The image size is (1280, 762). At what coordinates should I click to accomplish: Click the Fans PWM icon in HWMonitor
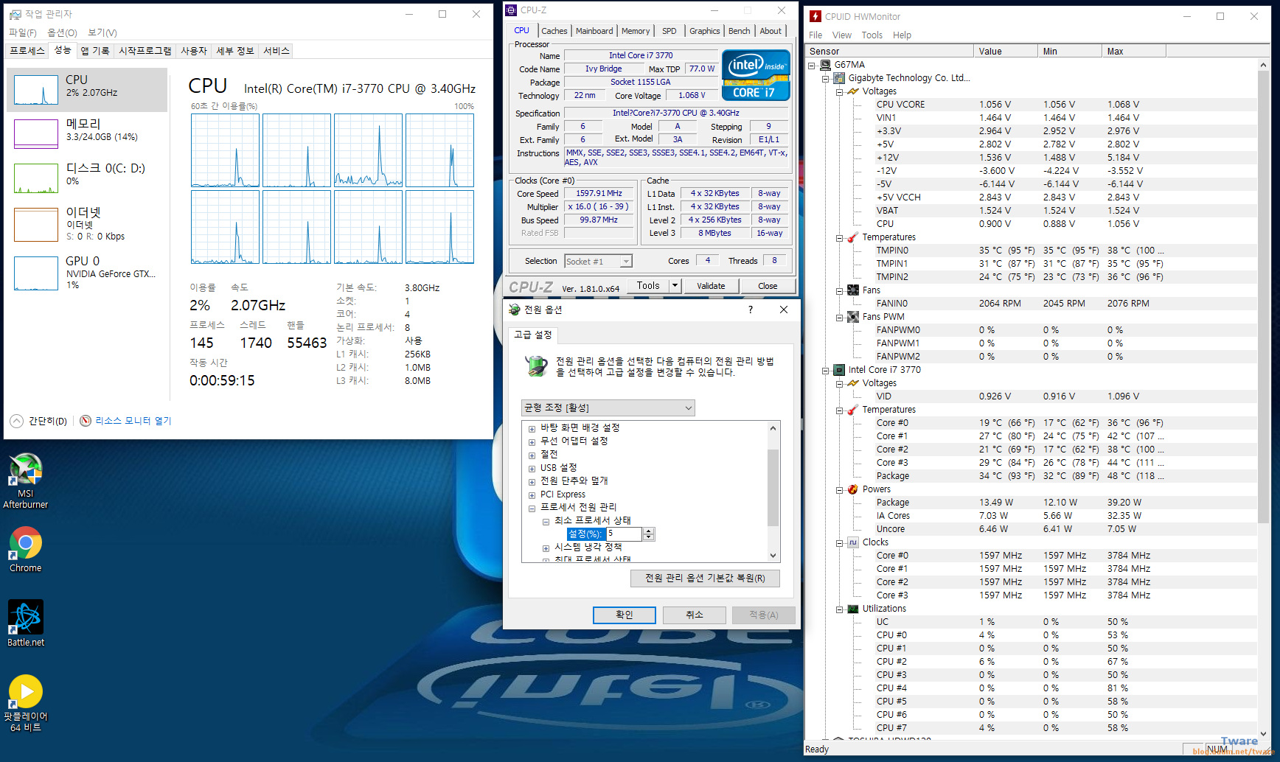coord(853,317)
